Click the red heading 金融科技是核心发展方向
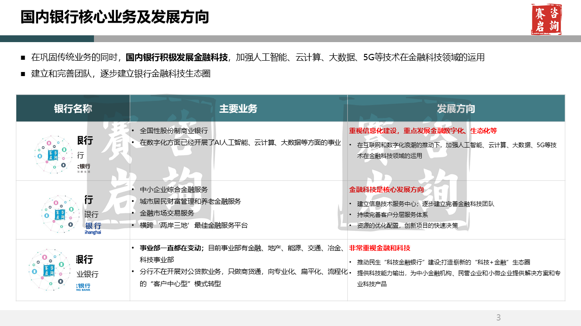The height and width of the screenshot is (326, 581). [386, 190]
